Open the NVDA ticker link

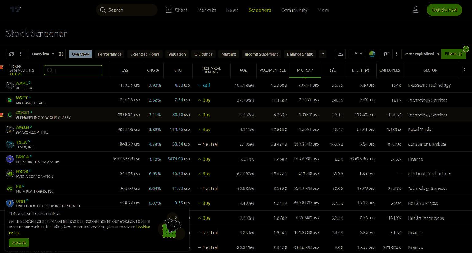coord(22,172)
